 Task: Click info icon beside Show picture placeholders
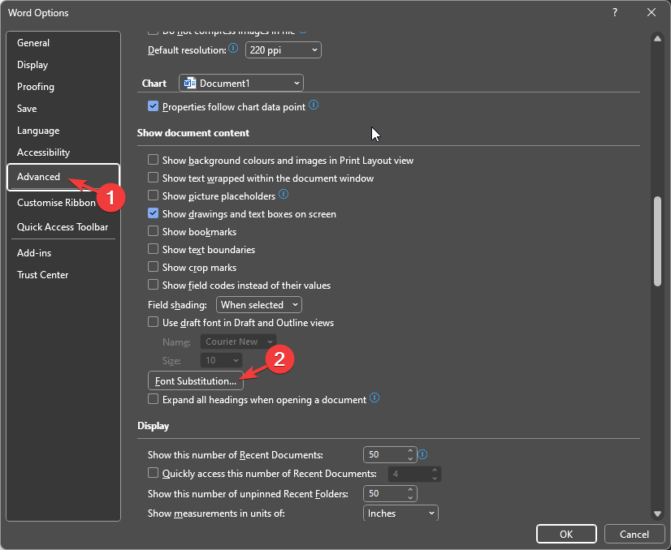coord(284,195)
